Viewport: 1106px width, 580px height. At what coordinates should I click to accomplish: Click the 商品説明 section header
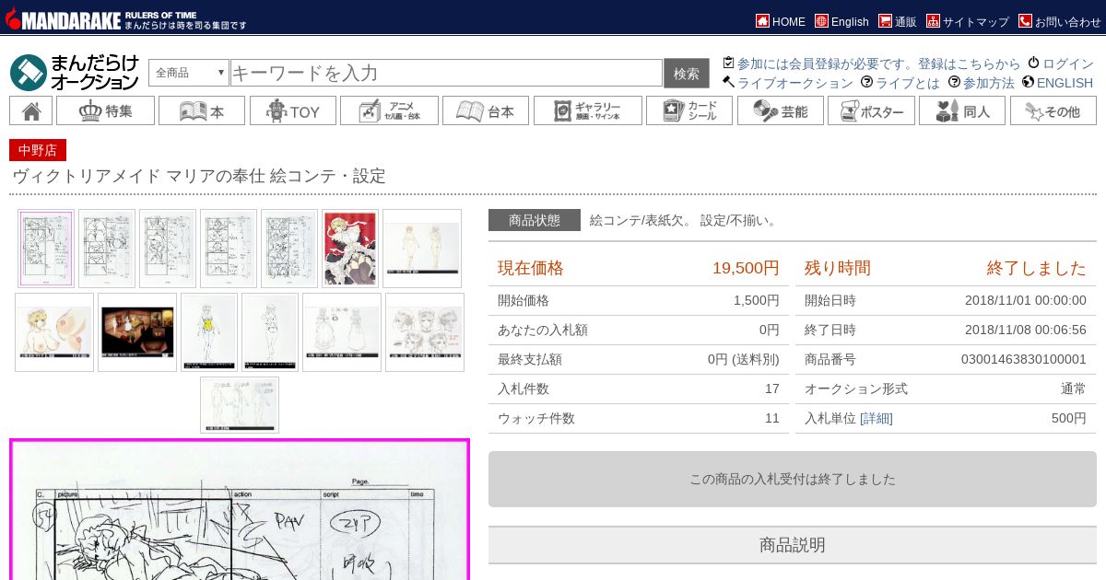tap(793, 545)
